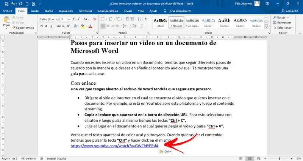
Task: Toggle italic K formatting
Action: (46, 26)
